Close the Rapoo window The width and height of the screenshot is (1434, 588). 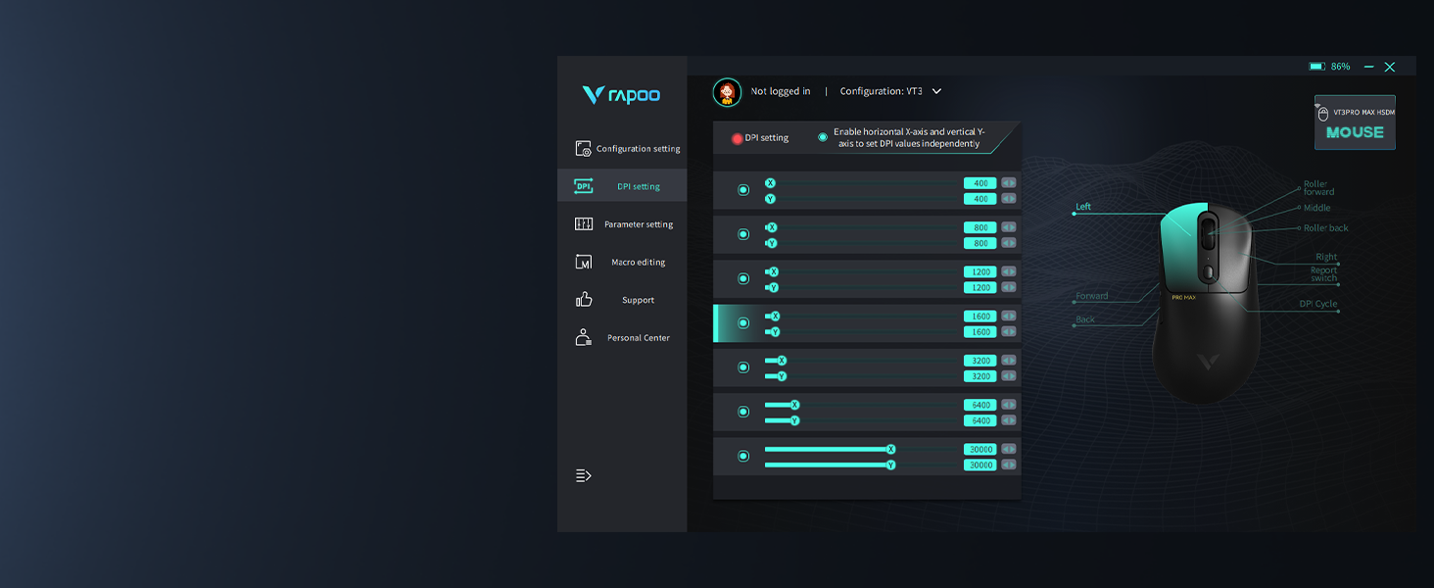click(1390, 67)
